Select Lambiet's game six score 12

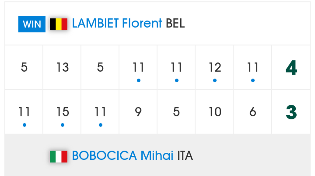[215, 67]
